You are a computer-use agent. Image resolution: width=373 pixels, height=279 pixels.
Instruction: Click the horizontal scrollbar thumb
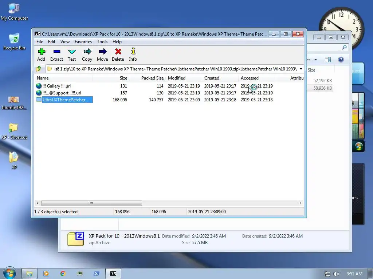tap(91, 203)
